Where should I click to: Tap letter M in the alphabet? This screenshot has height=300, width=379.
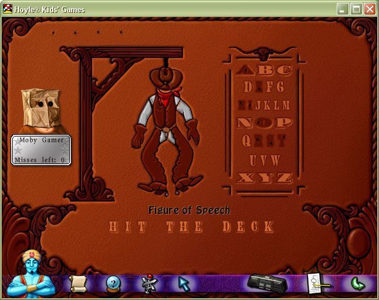coord(286,105)
